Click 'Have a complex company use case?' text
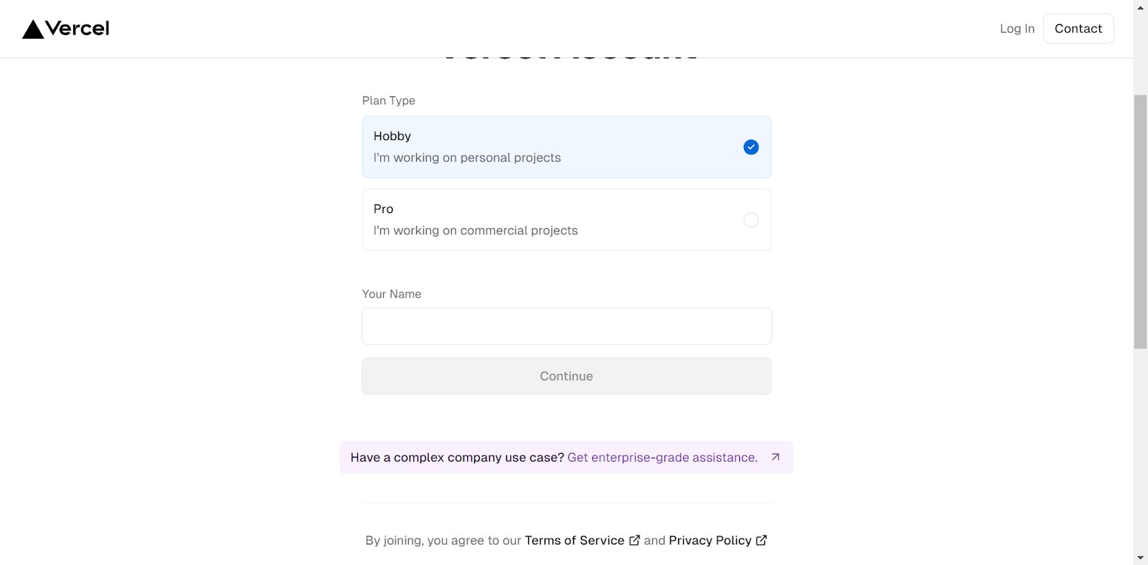This screenshot has width=1148, height=565. (x=457, y=457)
